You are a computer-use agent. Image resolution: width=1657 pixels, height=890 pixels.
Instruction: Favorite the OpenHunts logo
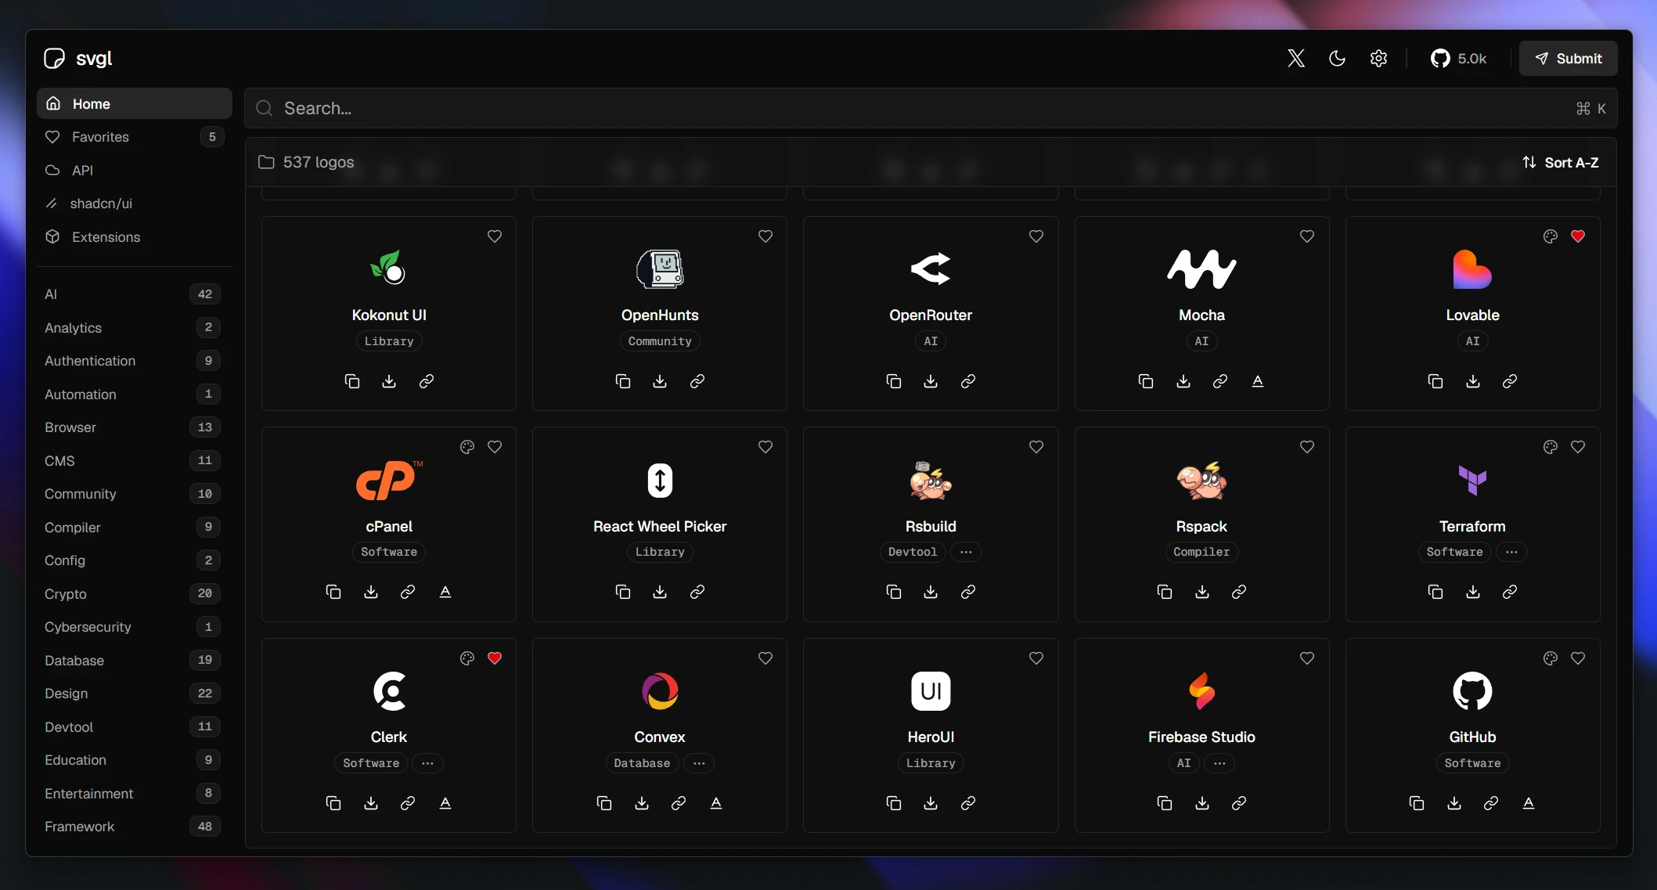(x=765, y=236)
